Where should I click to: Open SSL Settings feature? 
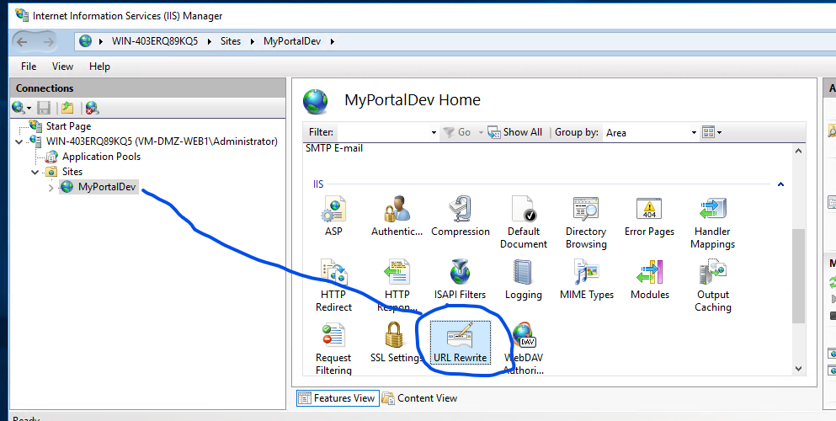(x=397, y=343)
